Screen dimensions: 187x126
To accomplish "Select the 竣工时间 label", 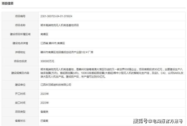I will coord(20,103).
